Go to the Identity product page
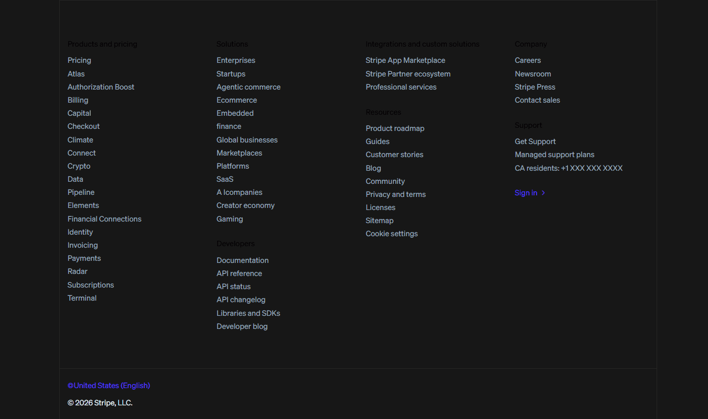The width and height of the screenshot is (708, 419). pos(80,232)
